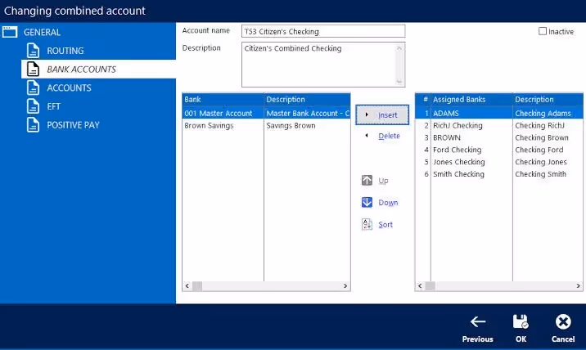Click the Cancel X circle icon
This screenshot has width=586, height=350.
point(563,321)
